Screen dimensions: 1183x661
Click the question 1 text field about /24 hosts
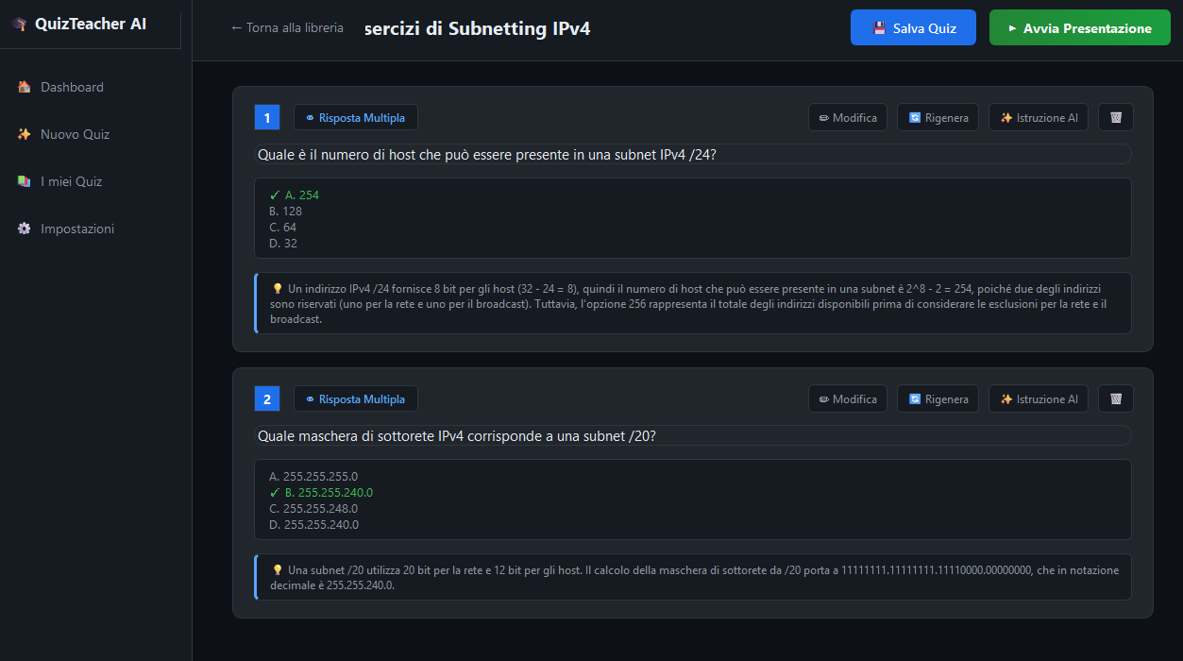[x=693, y=154]
